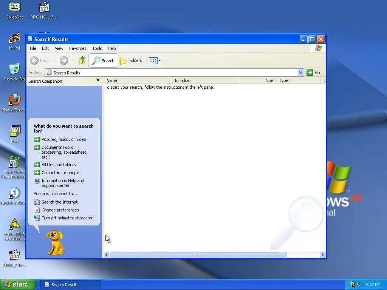The height and width of the screenshot is (290, 387).
Task: Click green arrow beside All files and folders
Action: tap(37, 165)
